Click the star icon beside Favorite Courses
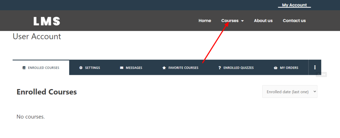 pyautogui.click(x=164, y=68)
